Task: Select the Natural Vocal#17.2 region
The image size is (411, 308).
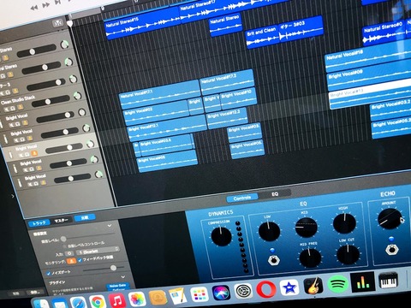Action: [227, 81]
